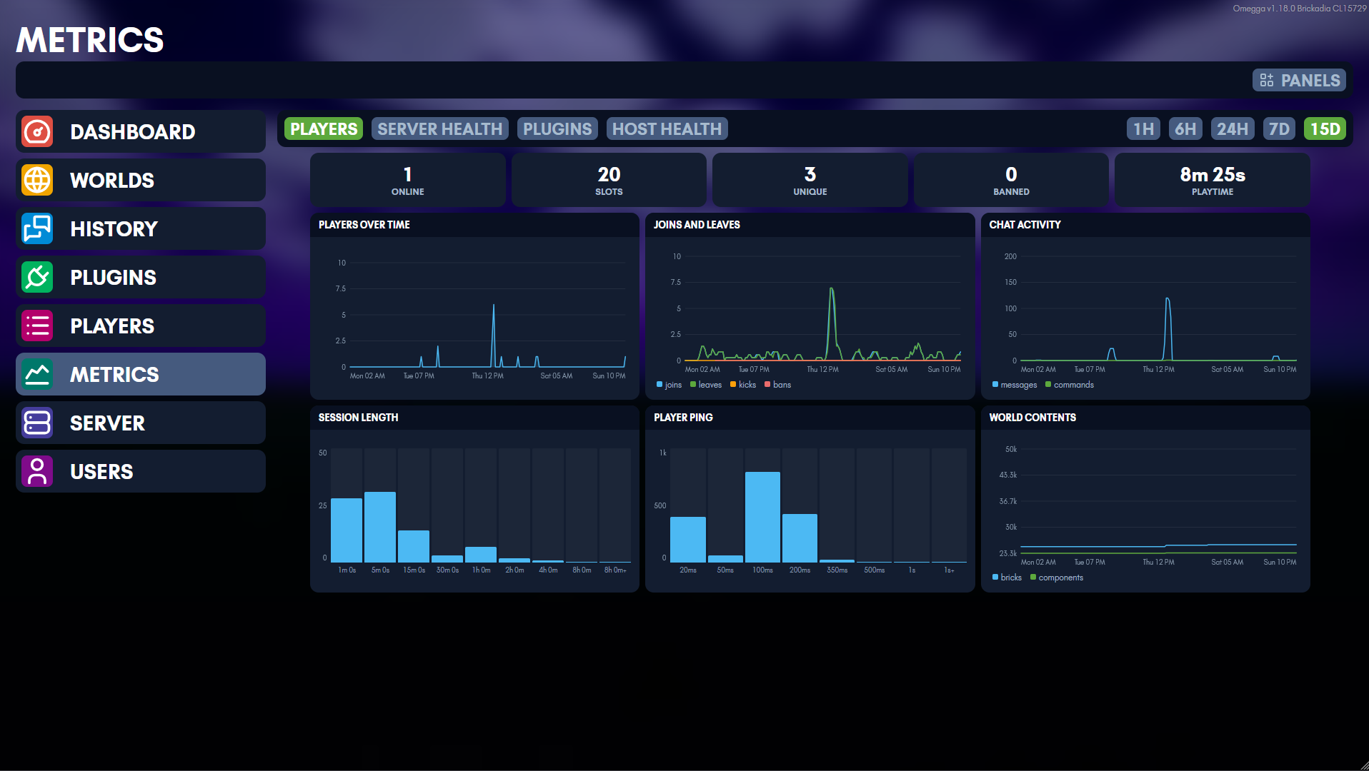Click the 5m 0s Session Length bar

[380, 527]
